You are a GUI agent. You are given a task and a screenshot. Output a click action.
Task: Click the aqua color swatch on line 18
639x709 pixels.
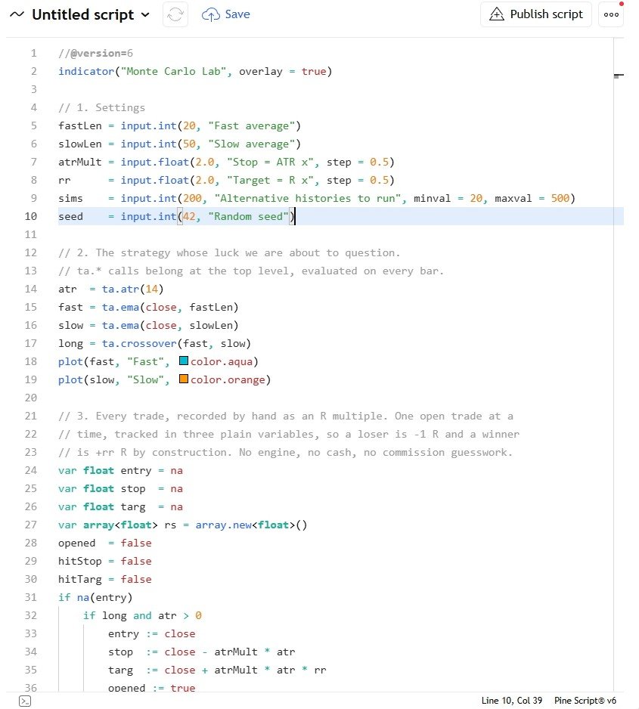tap(184, 361)
